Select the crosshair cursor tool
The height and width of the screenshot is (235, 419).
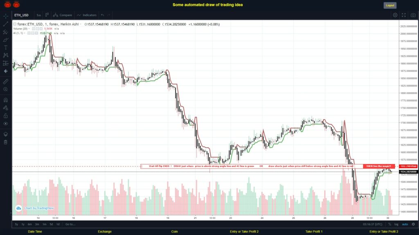pyautogui.click(x=6, y=16)
